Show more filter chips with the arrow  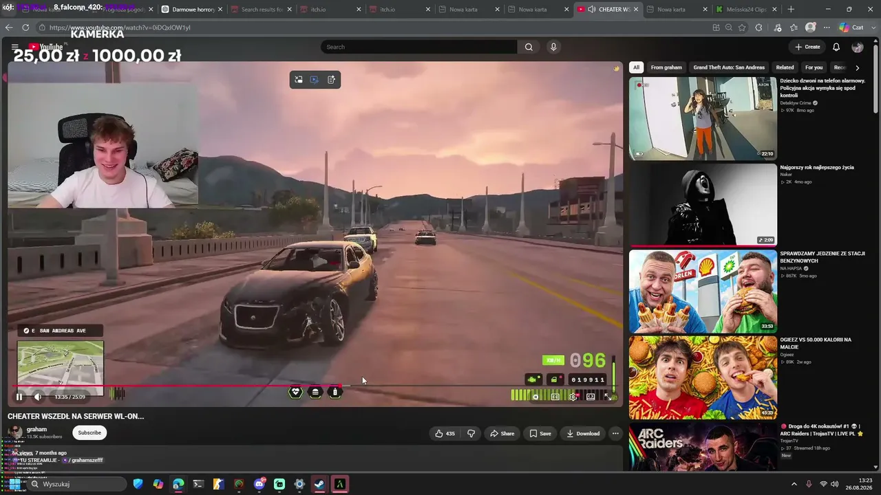tap(857, 67)
